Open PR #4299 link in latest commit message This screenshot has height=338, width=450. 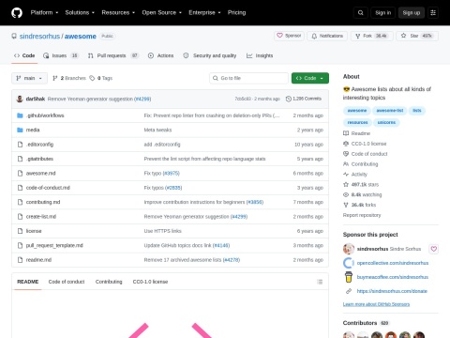click(142, 99)
